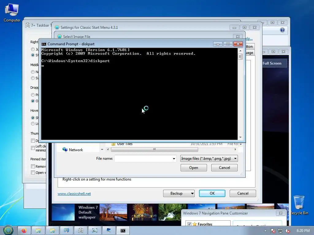Select the Recycle Bin desktop icon
Viewport: 314px width, 235px height.
(x=299, y=205)
